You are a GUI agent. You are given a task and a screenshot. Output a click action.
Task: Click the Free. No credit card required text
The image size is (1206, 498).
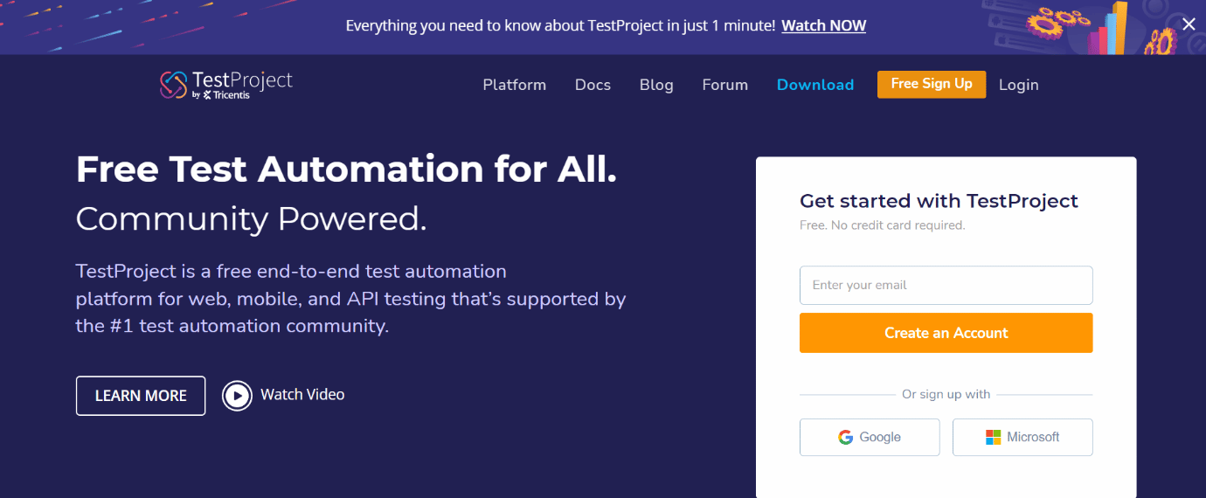(882, 225)
